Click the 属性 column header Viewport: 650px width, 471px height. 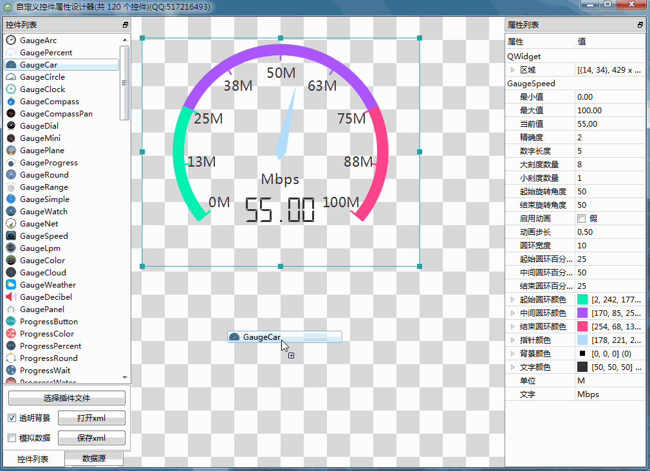pos(540,41)
